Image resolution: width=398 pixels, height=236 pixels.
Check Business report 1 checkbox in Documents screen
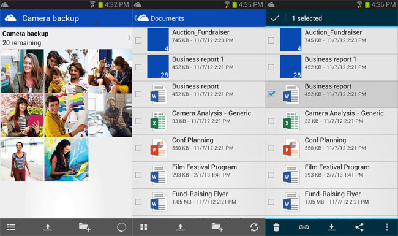[x=138, y=67]
